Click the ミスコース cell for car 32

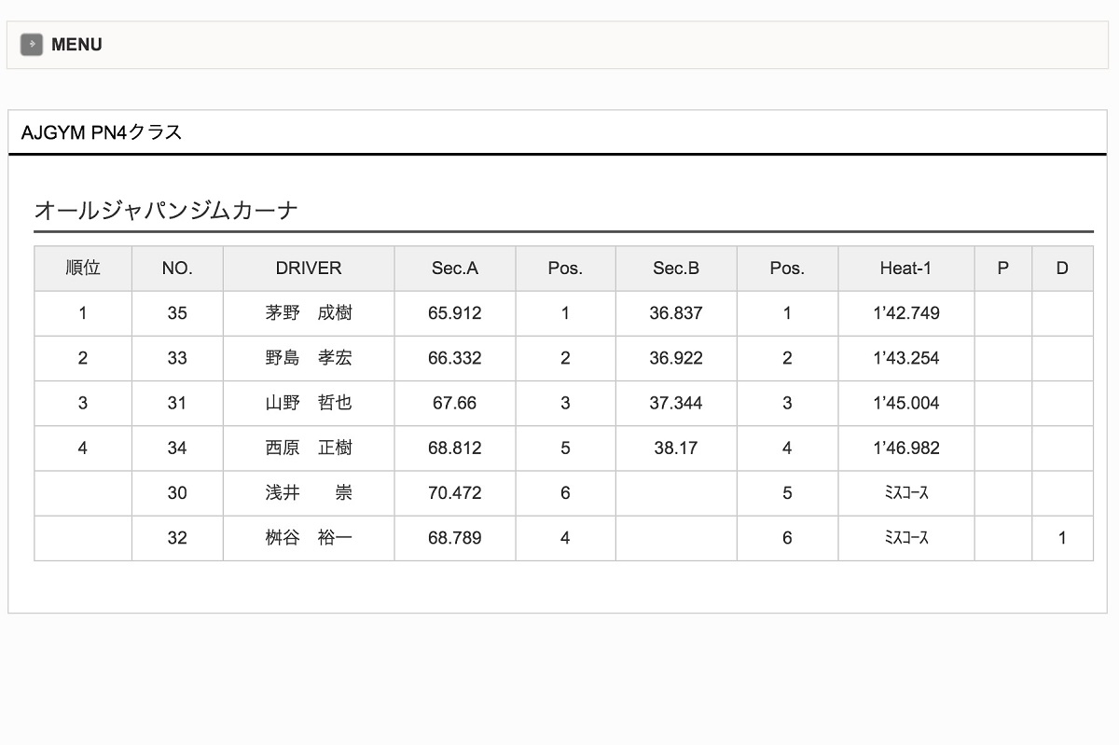(905, 538)
